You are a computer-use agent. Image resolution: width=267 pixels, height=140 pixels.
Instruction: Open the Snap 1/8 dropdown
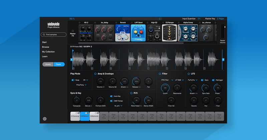(x=85, y=80)
